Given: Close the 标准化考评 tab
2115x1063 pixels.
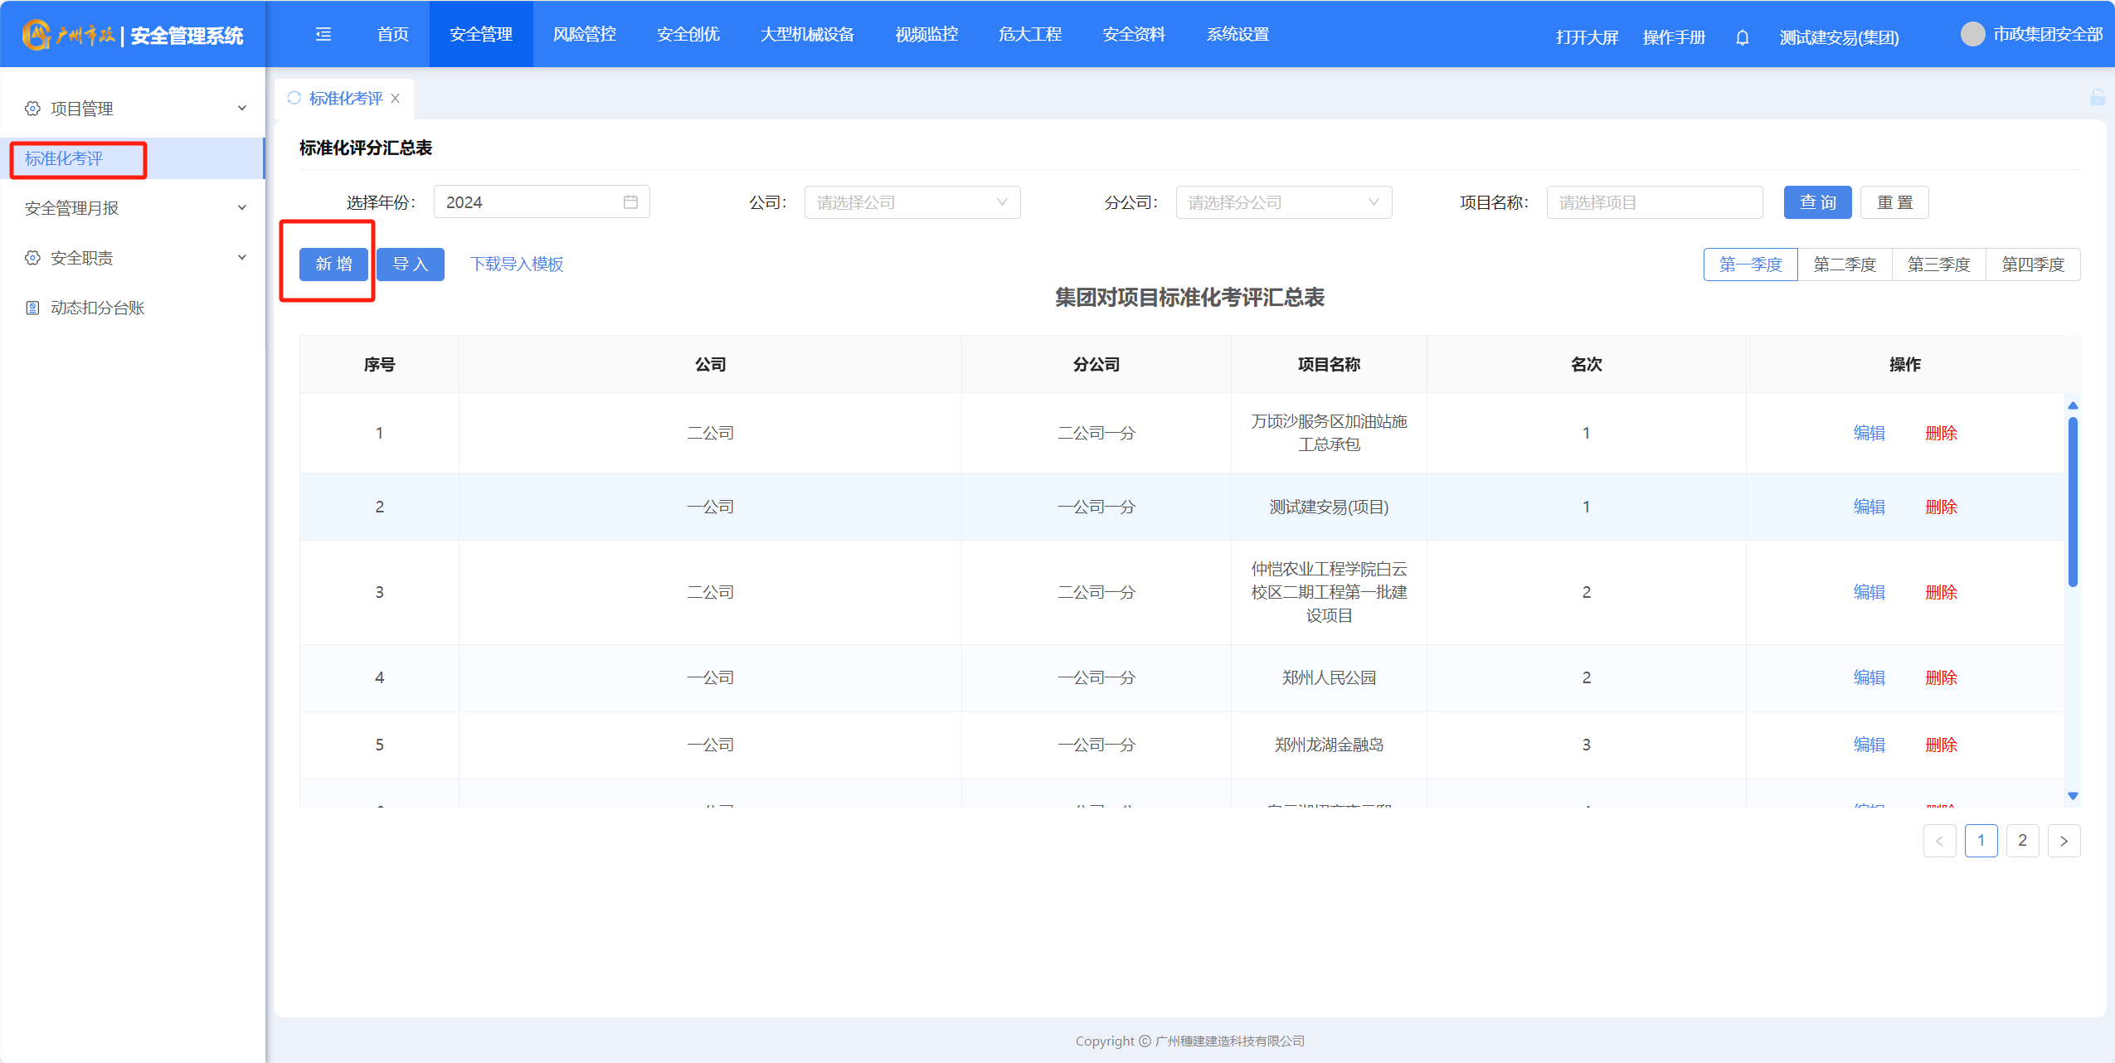Looking at the screenshot, I should [x=396, y=99].
